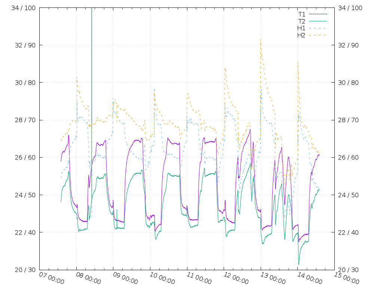Select the H2 legend entry text
The height and width of the screenshot is (287, 383).
(301, 35)
